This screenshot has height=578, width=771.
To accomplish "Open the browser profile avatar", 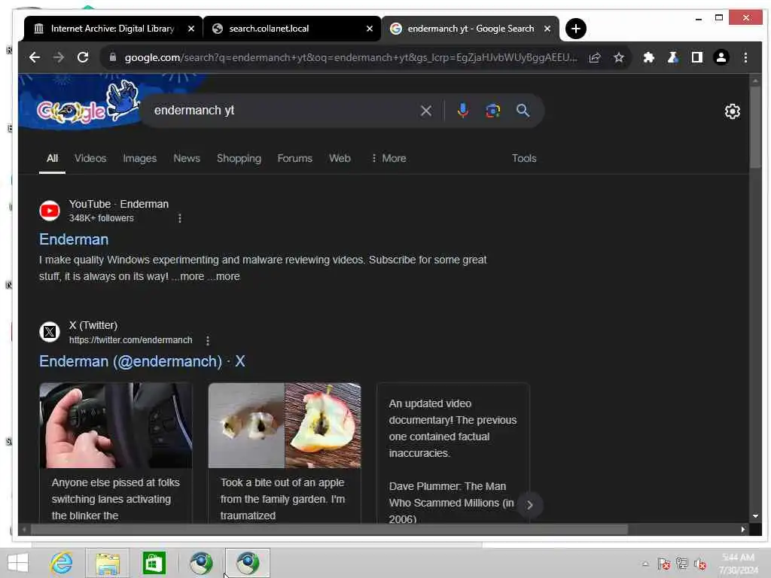I will 721,57.
